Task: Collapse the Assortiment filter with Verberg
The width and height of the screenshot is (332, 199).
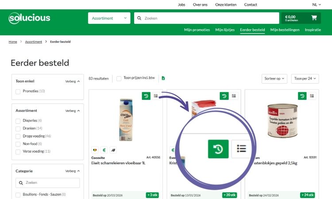Action: [x=73, y=111]
